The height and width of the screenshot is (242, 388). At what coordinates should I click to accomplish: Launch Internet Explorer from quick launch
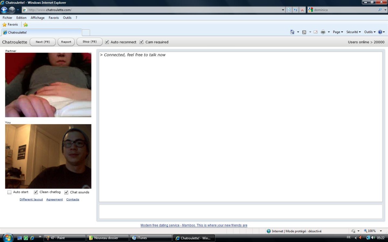32,238
